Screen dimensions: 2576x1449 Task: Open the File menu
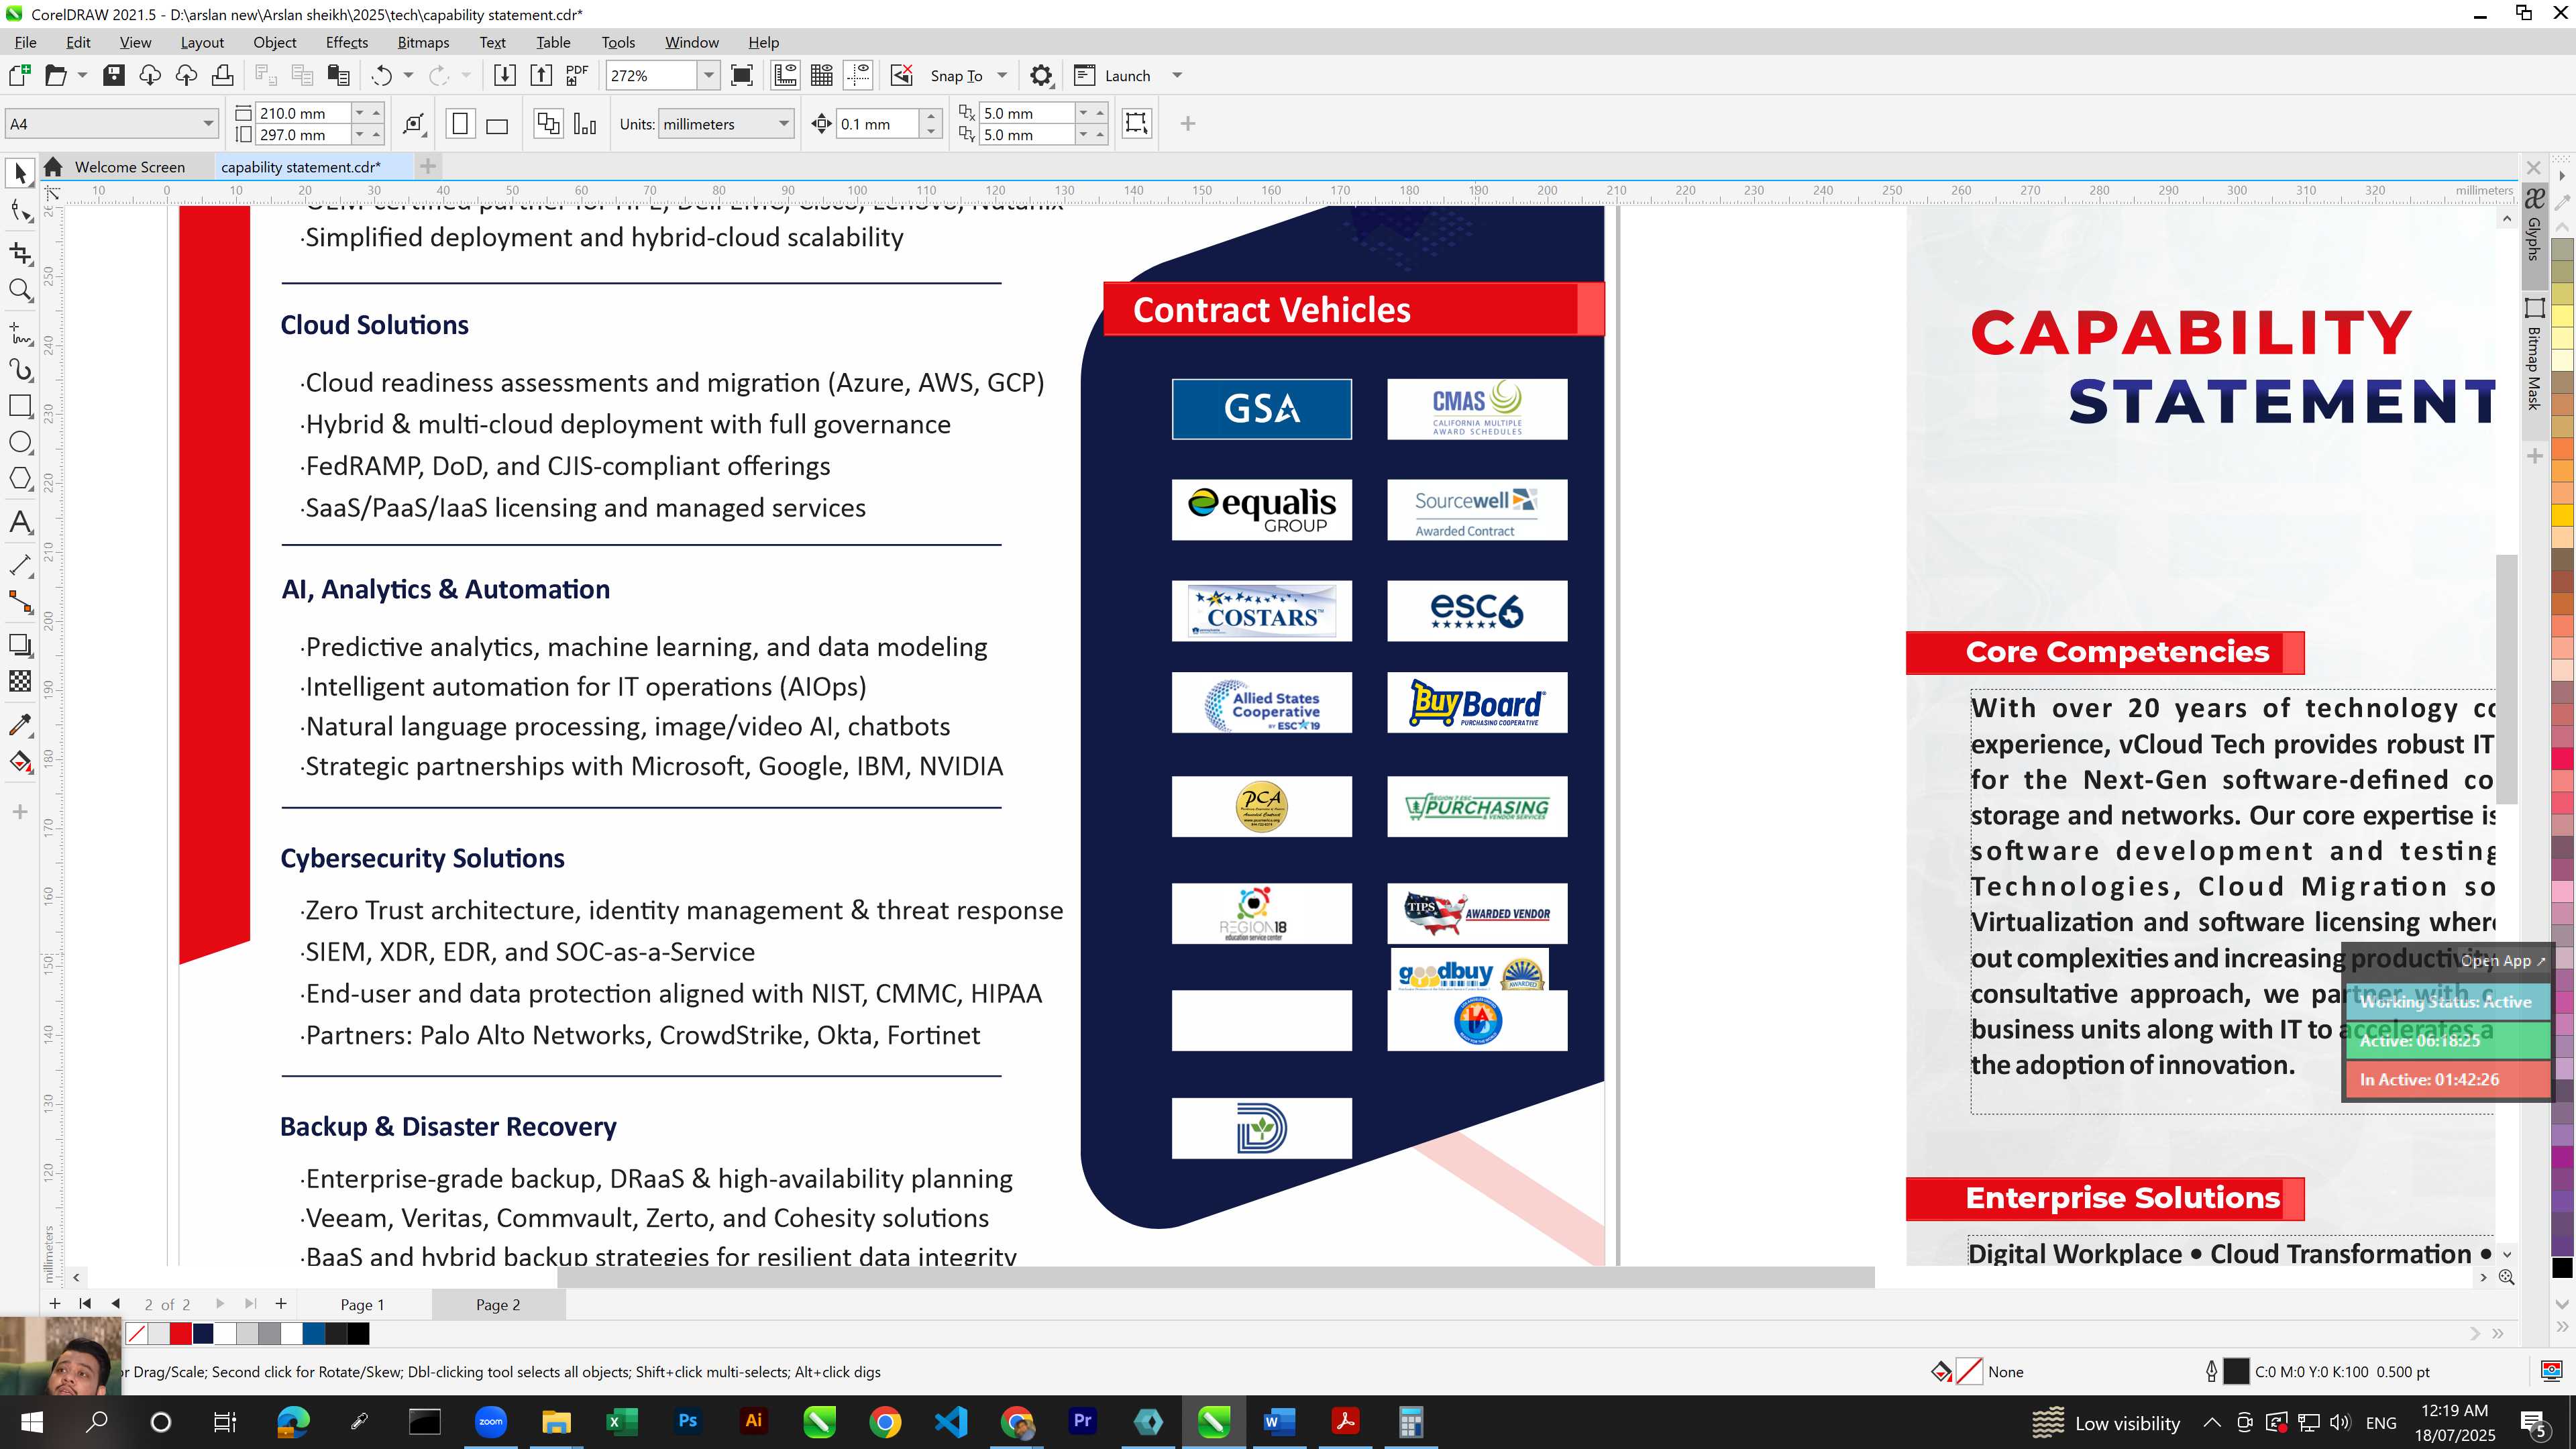click(25, 42)
